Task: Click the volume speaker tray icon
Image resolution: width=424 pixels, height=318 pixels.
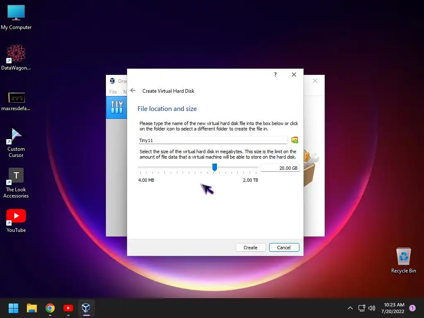Action: click(372, 308)
